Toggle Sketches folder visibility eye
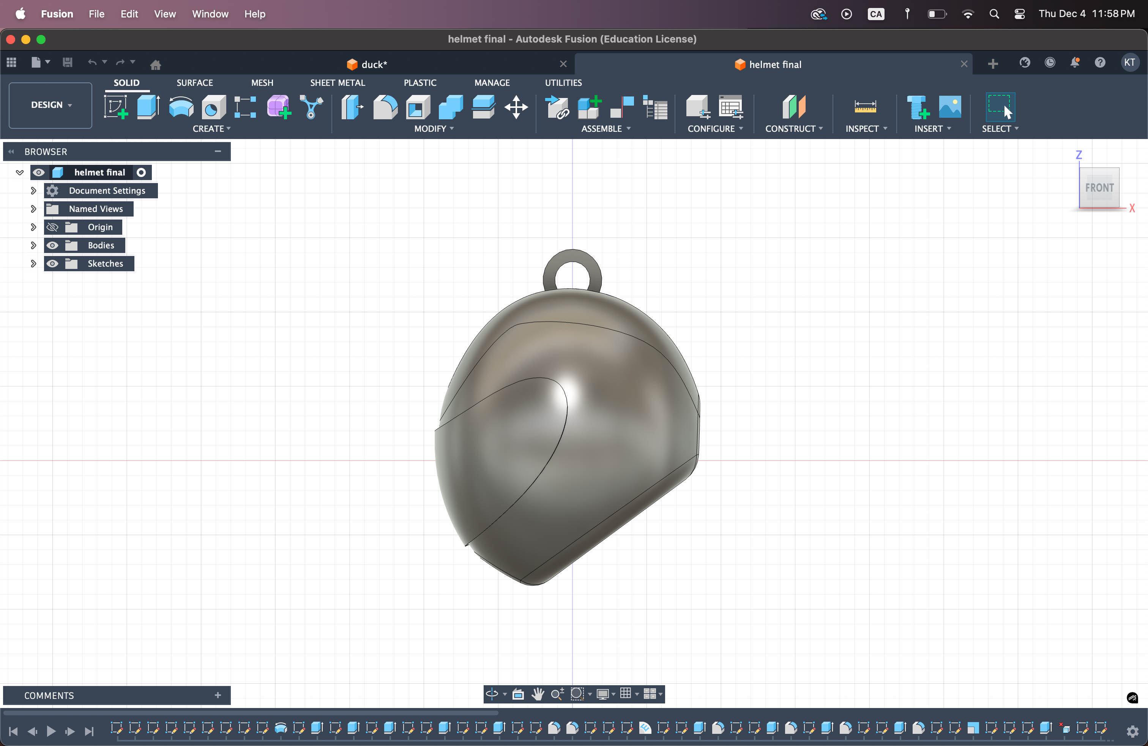 pos(52,264)
